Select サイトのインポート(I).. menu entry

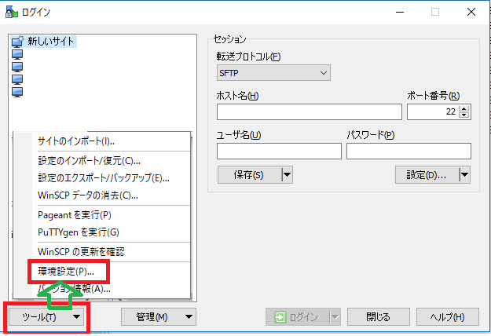(76, 141)
